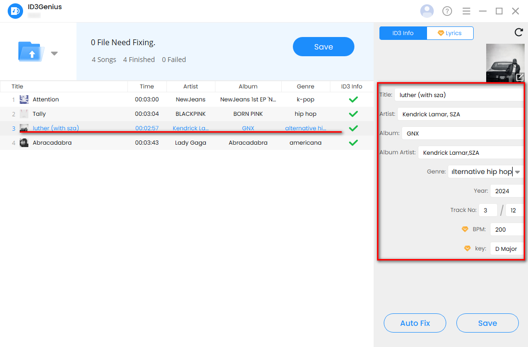Click the Year field showing 2024

click(x=507, y=191)
